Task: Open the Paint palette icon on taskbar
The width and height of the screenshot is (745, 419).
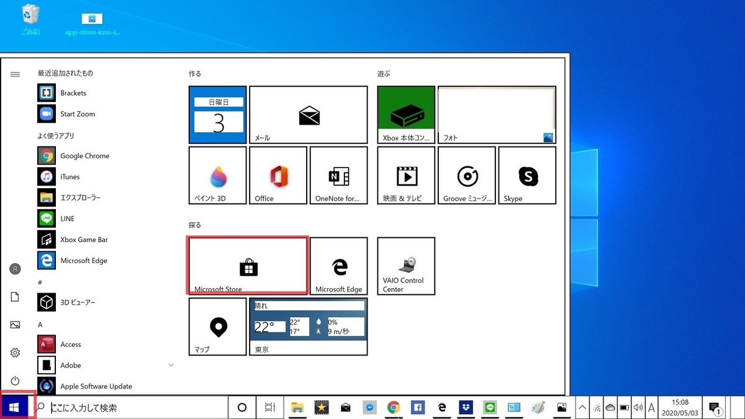Action: (538, 408)
